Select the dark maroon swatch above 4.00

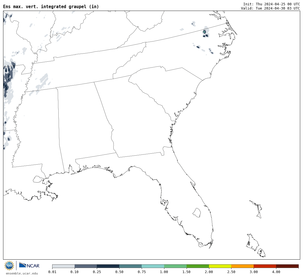(x=287, y=266)
